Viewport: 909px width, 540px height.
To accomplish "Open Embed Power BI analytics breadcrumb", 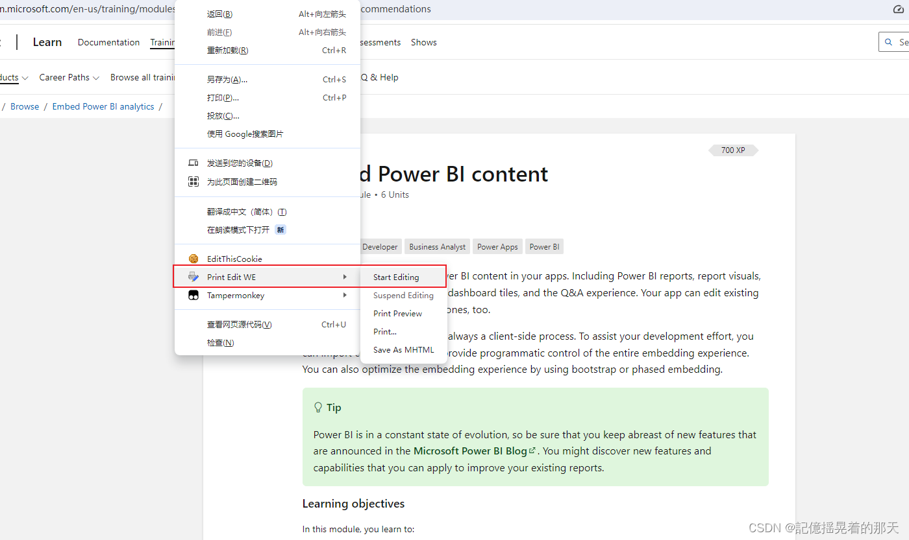I will click(x=103, y=106).
